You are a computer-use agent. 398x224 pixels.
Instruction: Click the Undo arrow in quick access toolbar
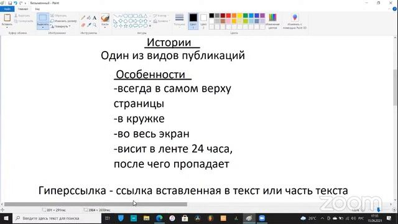16,3
